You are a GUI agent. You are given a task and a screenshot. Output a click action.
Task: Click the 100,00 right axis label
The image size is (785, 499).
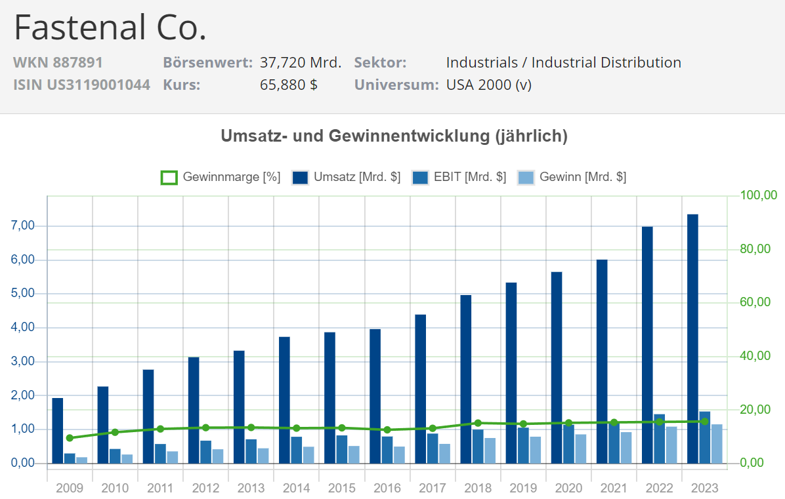tap(759, 195)
